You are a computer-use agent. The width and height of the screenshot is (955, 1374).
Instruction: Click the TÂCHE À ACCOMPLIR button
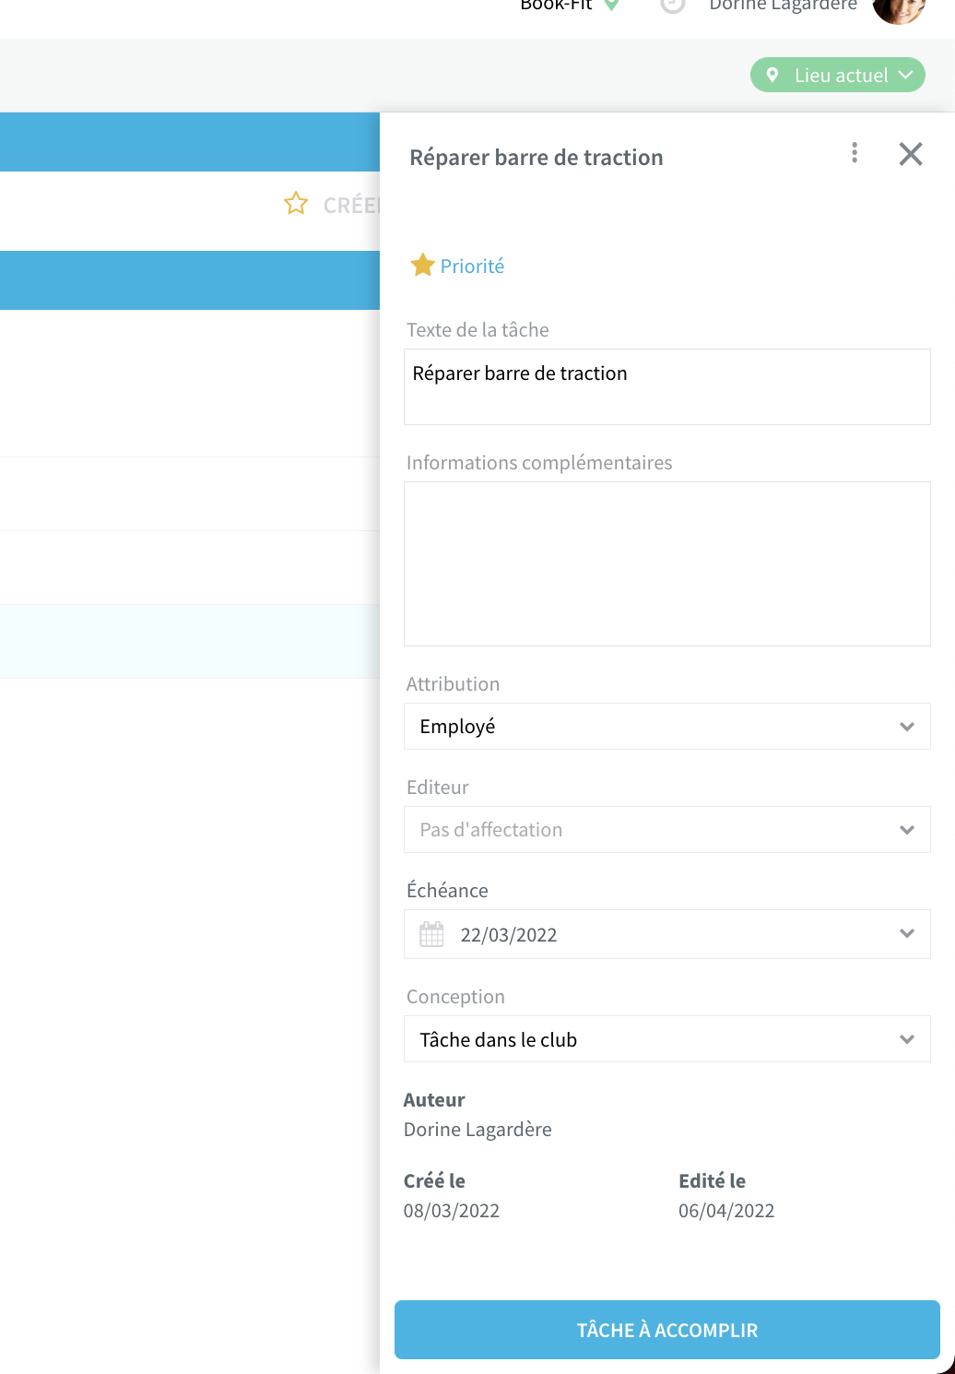(x=667, y=1330)
